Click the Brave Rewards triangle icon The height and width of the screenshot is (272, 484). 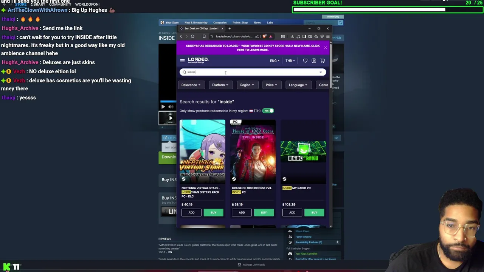click(270, 37)
